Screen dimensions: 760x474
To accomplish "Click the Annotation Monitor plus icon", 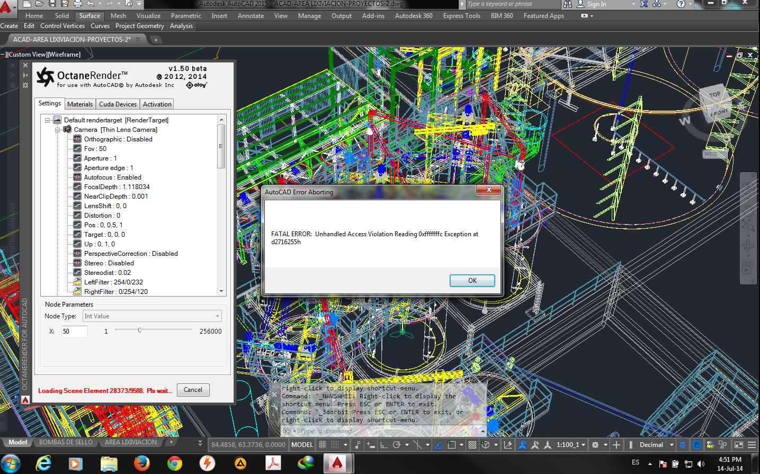I will pyautogui.click(x=616, y=445).
